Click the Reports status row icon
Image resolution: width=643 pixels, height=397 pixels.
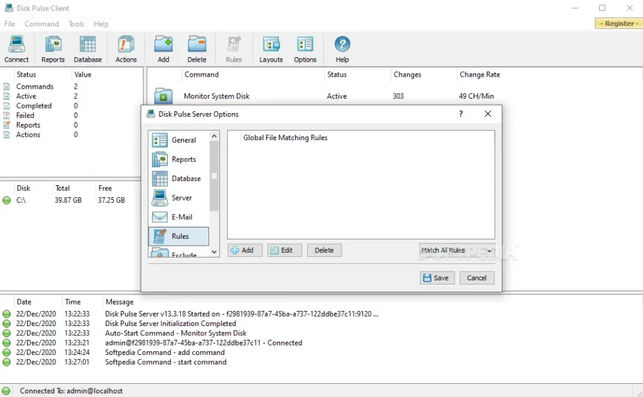point(6,125)
